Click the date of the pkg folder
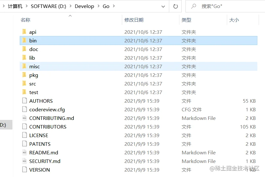Screen dimensions: 265x177 coord(143,75)
